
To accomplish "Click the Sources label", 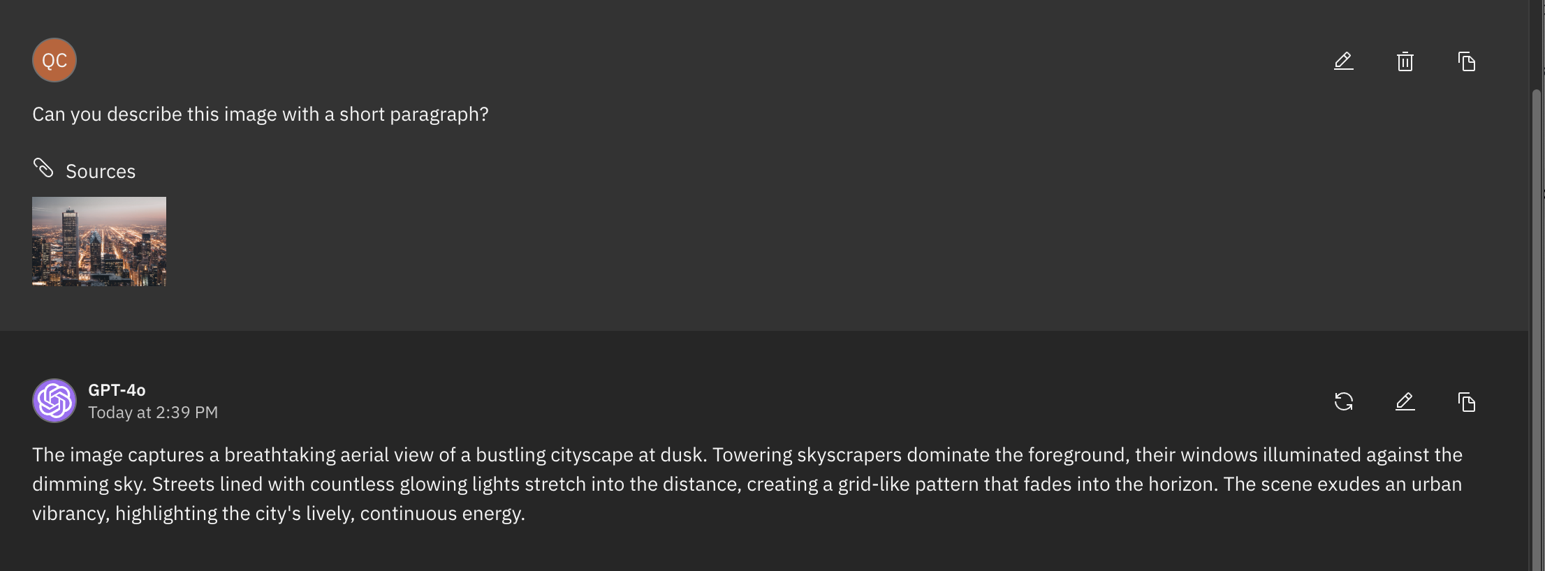I will pos(101,172).
